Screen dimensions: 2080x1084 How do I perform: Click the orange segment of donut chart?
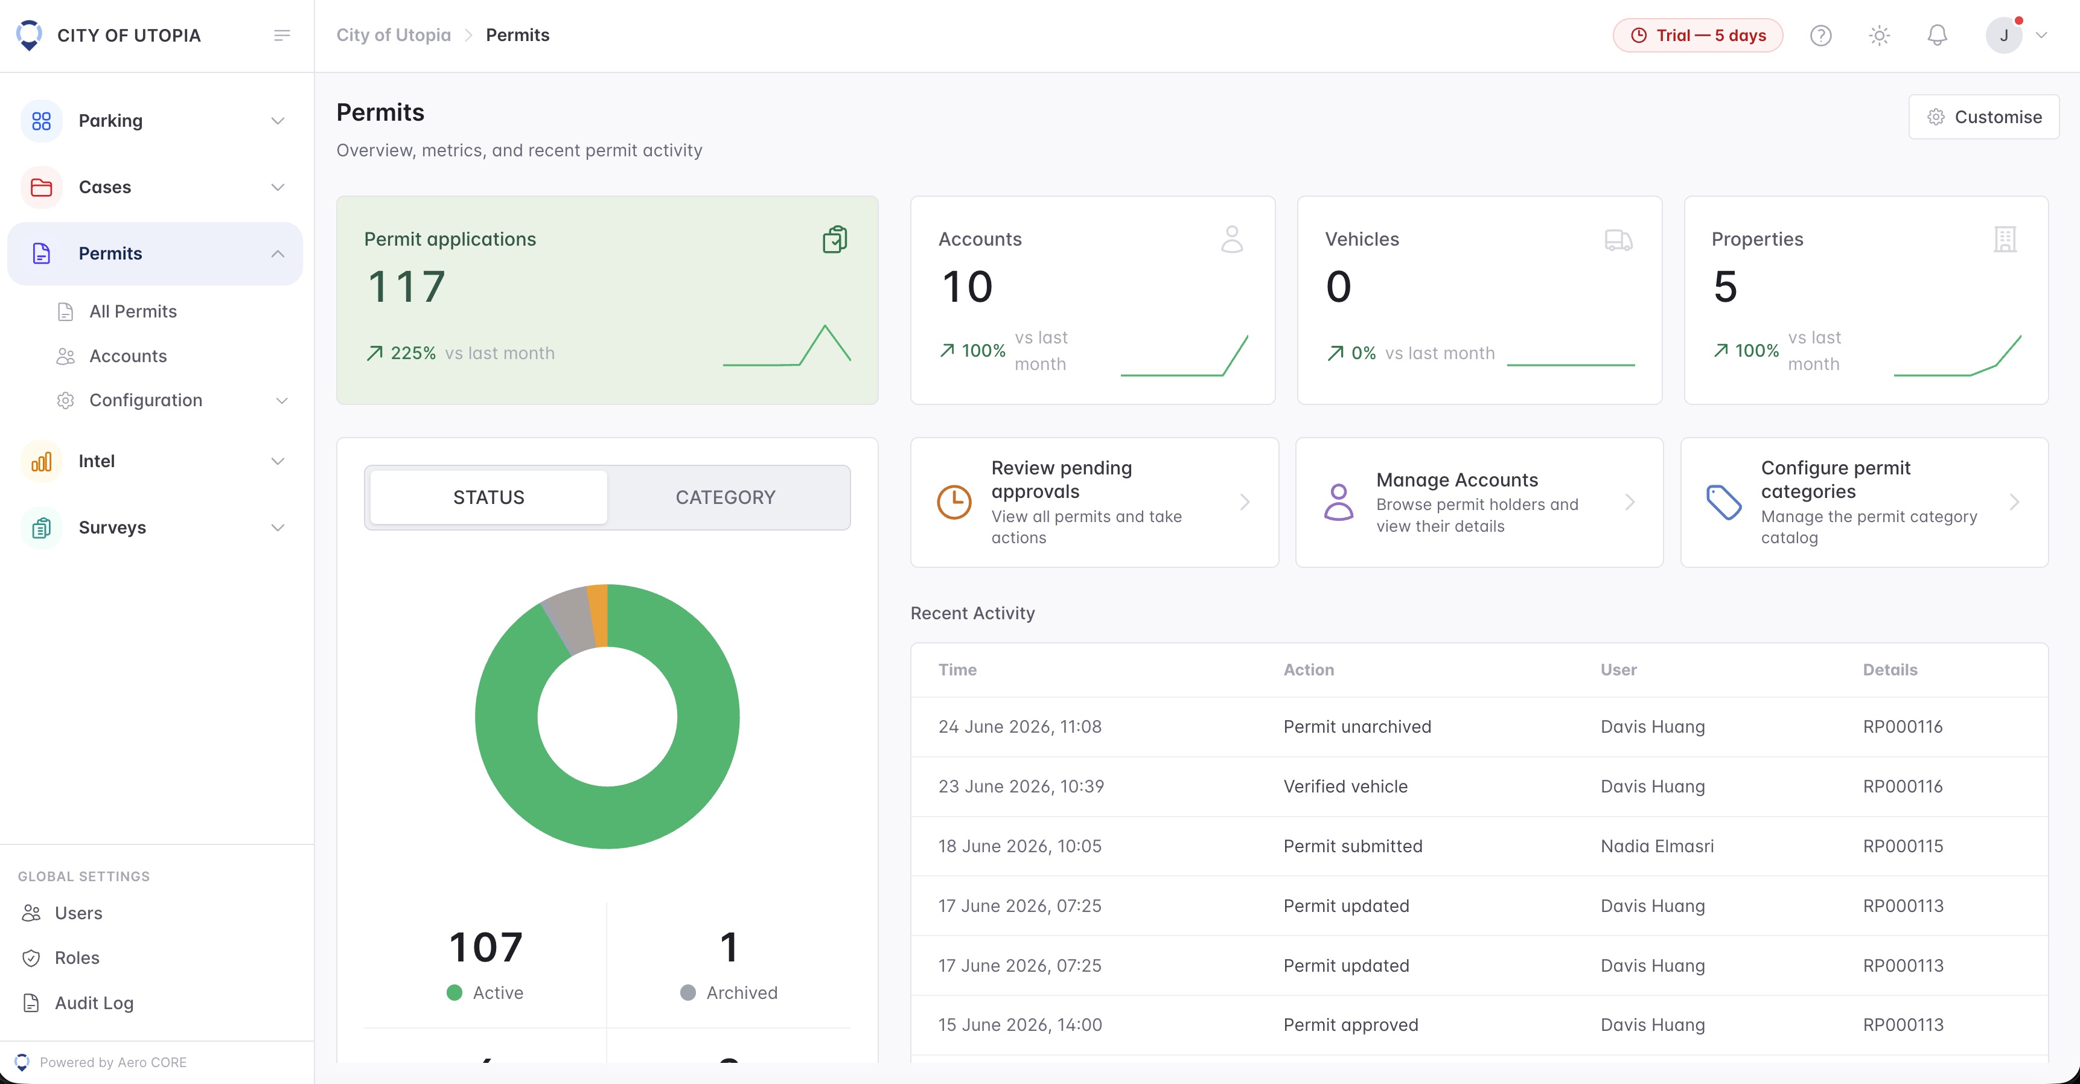598,616
